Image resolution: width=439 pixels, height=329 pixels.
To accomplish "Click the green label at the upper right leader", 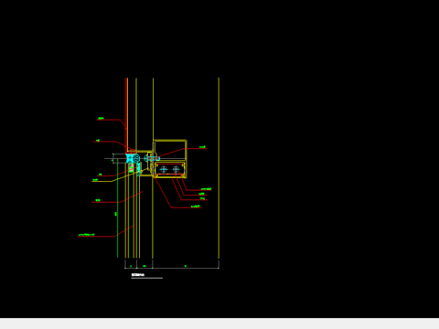I will pos(202,147).
